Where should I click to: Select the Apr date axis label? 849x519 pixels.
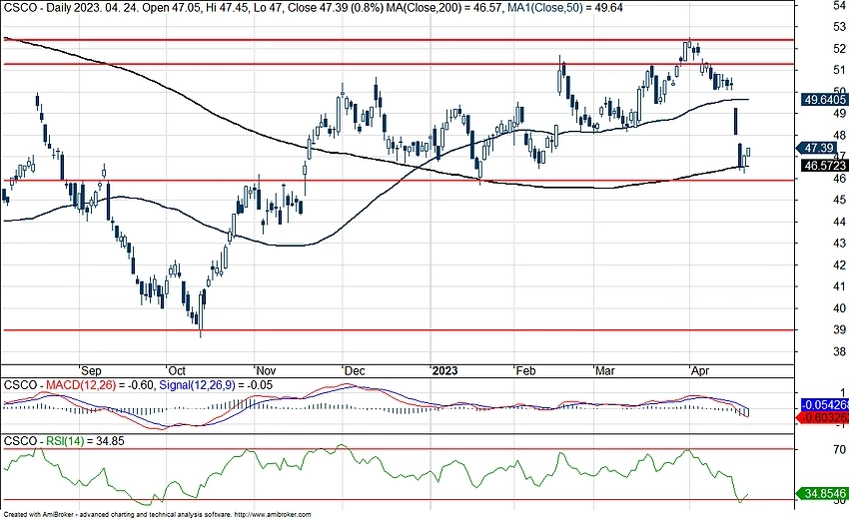tap(700, 370)
